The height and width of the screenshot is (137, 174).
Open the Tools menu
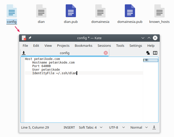(120, 45)
